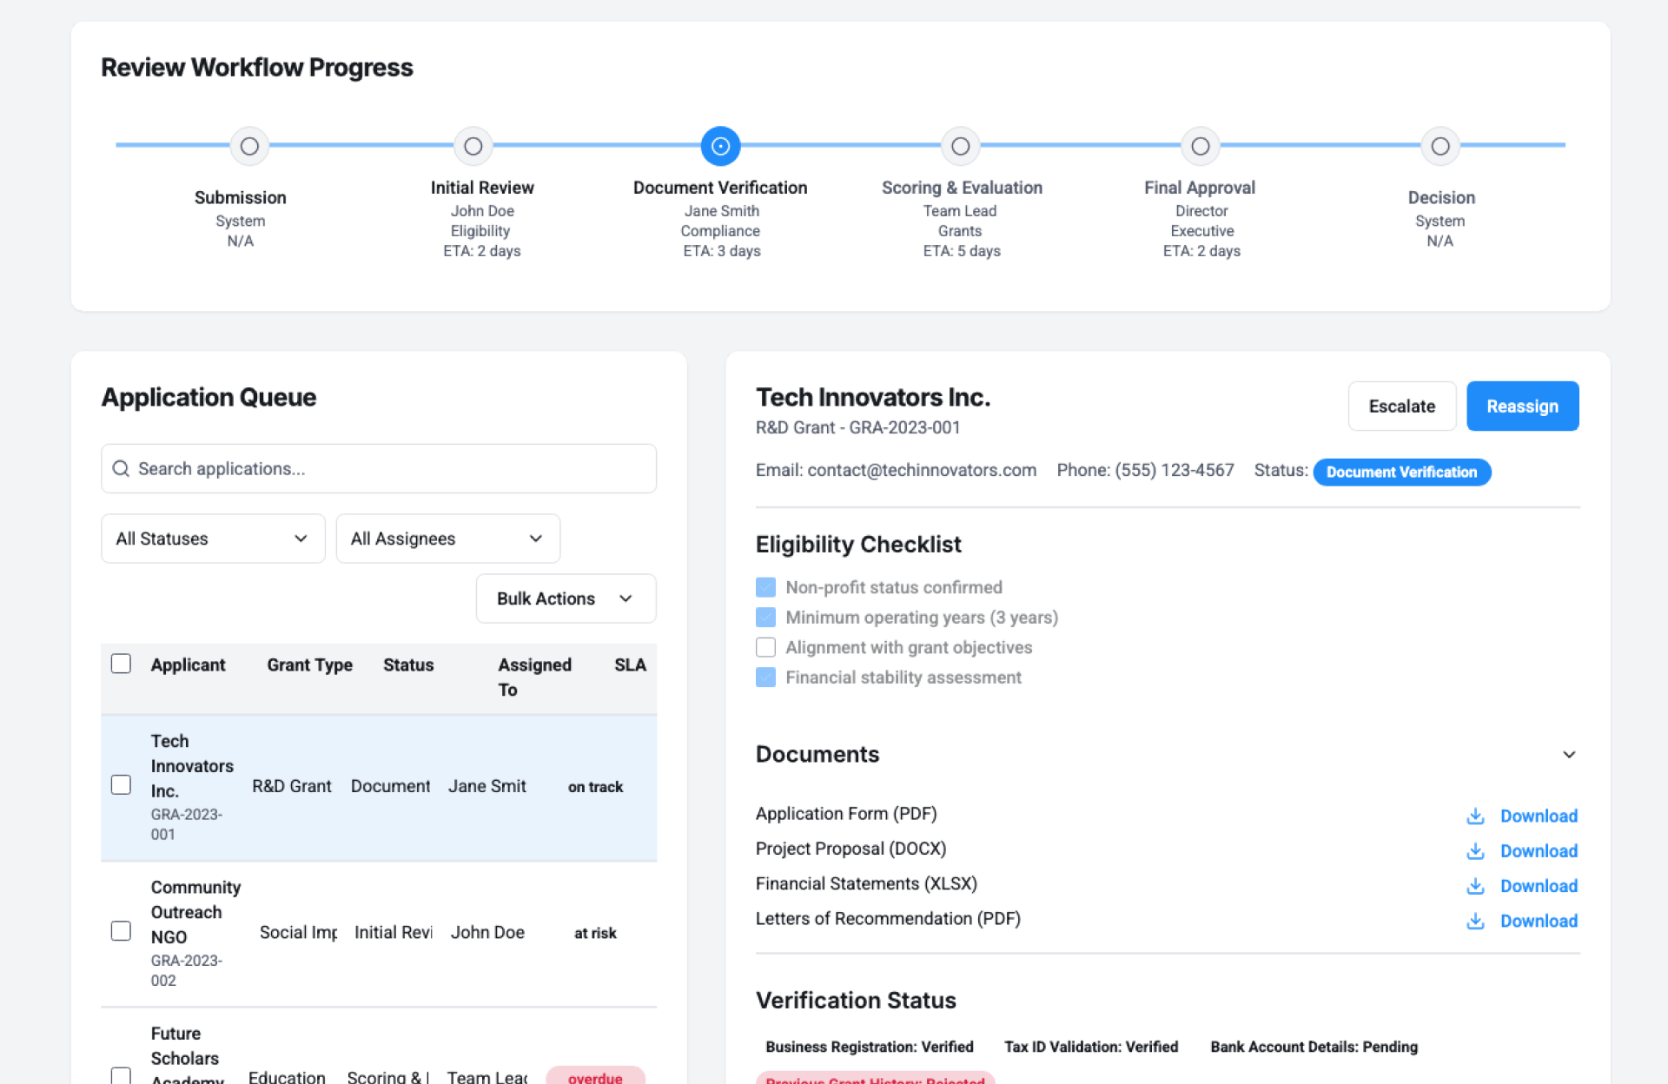
Task: Click download icon for Letters of Recommendation
Action: (x=1474, y=921)
